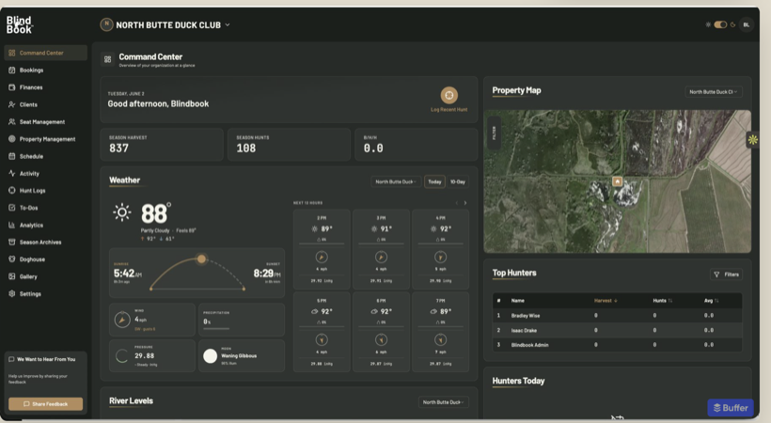Sort Top Hunters by Harvest column
This screenshot has width=771, height=423.
606,301
